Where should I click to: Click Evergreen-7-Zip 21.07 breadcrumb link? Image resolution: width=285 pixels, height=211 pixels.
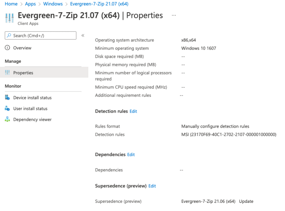[x=99, y=4]
